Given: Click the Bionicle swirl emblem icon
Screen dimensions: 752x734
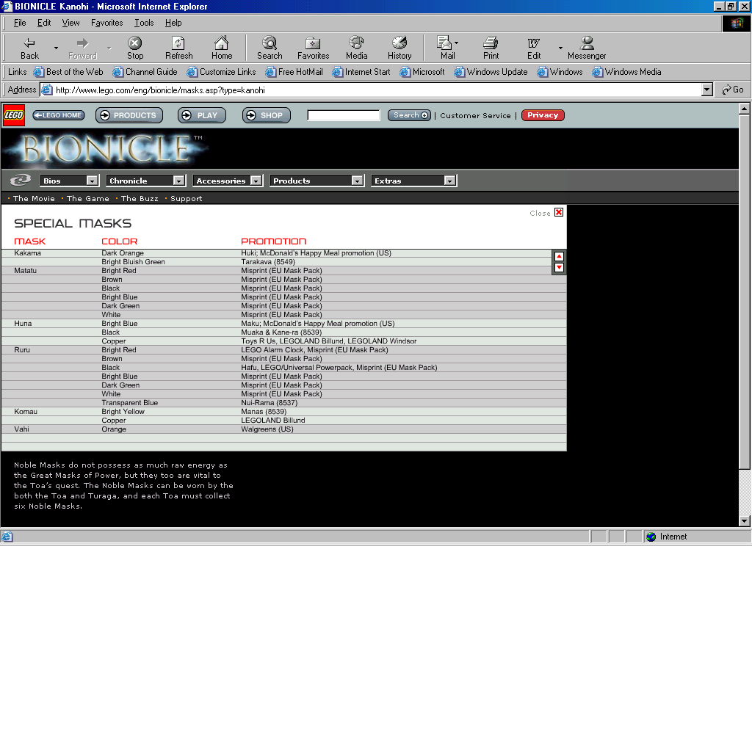Looking at the screenshot, I should [19, 180].
